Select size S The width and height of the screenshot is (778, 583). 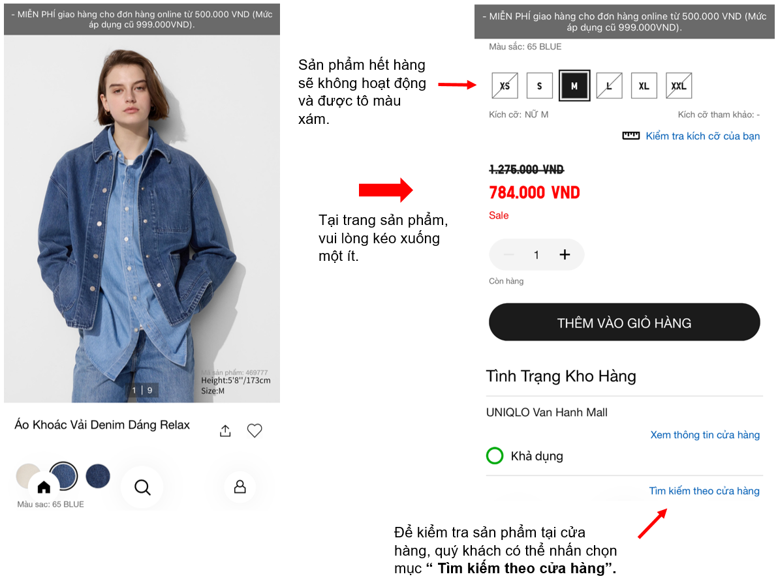click(539, 86)
